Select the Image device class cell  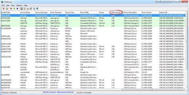pos(67,34)
